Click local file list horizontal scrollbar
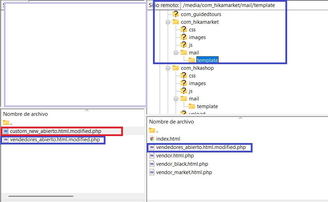 pyautogui.click(x=41, y=196)
